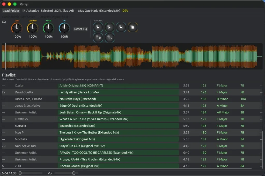
Task: Select No Broke Boys (Extended)
Action: 118,99
